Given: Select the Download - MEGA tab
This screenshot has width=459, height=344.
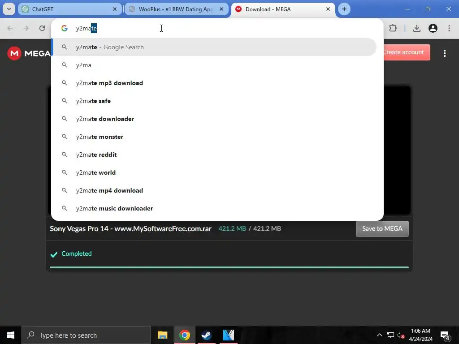Looking at the screenshot, I should click(283, 9).
